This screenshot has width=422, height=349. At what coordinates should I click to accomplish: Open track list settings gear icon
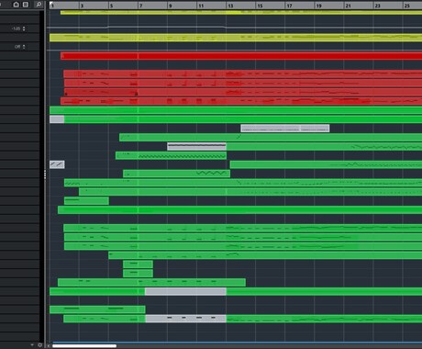[39, 345]
